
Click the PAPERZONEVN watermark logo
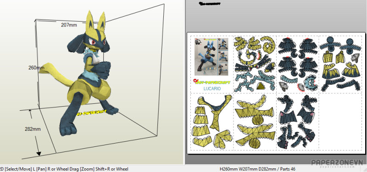337,163
